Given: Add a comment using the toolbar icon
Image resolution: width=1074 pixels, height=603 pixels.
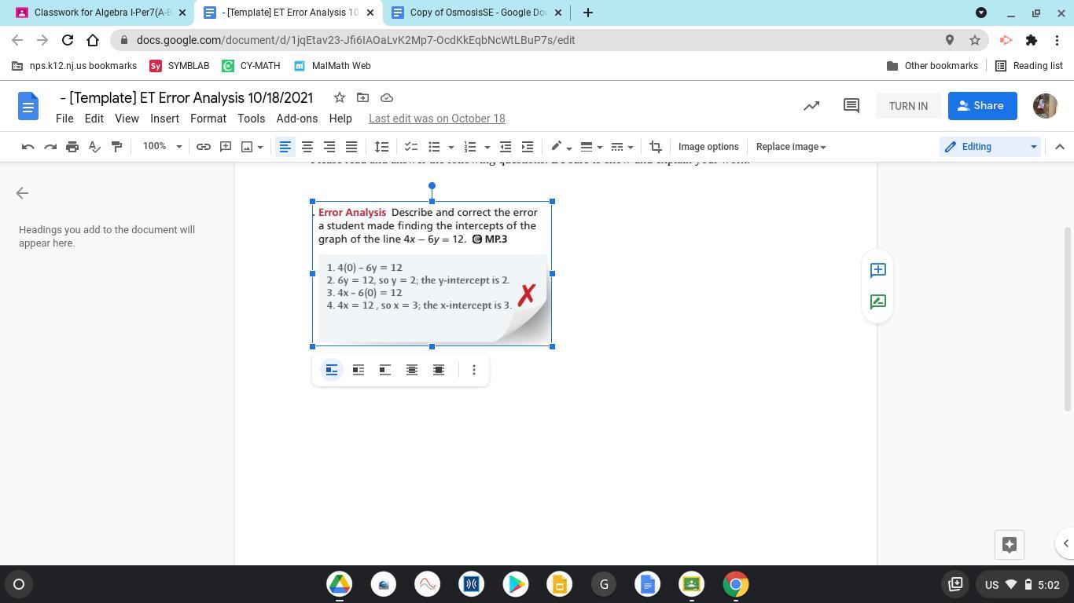Looking at the screenshot, I should [226, 147].
